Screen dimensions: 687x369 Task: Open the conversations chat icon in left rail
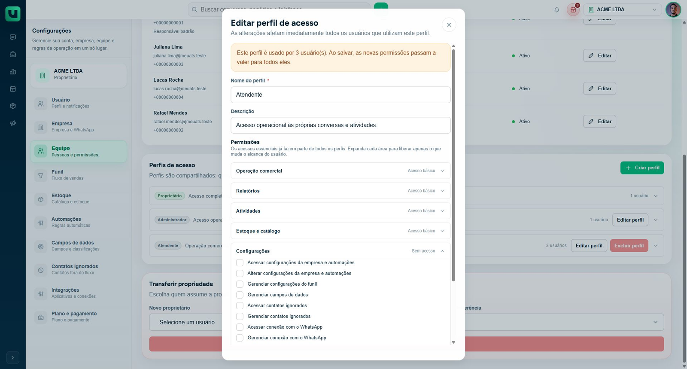pyautogui.click(x=13, y=37)
